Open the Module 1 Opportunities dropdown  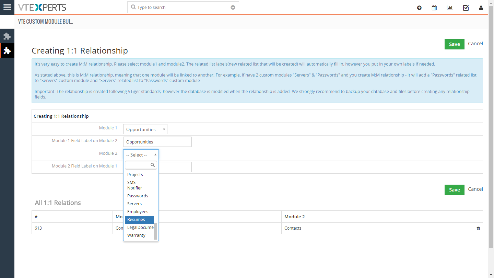click(x=145, y=129)
